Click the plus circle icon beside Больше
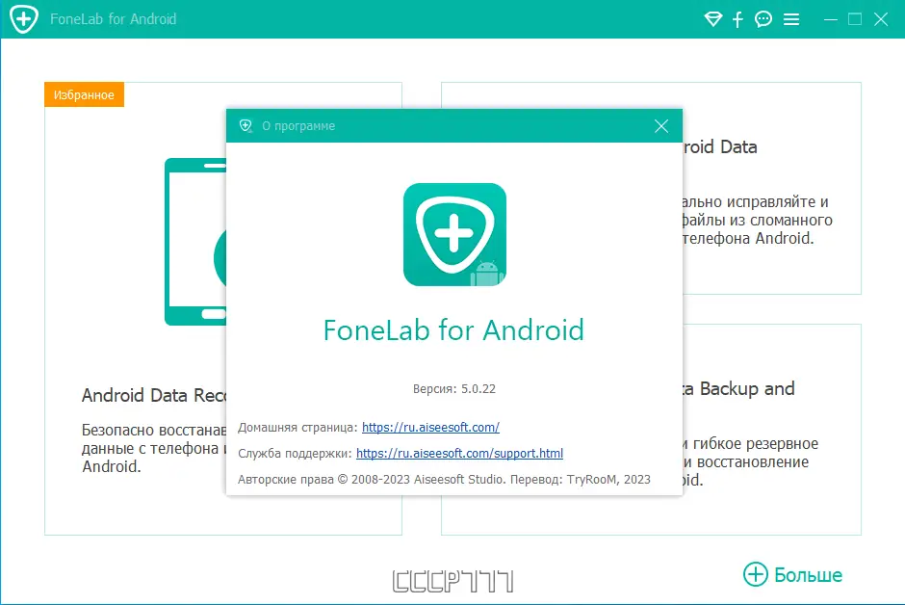 [x=756, y=574]
